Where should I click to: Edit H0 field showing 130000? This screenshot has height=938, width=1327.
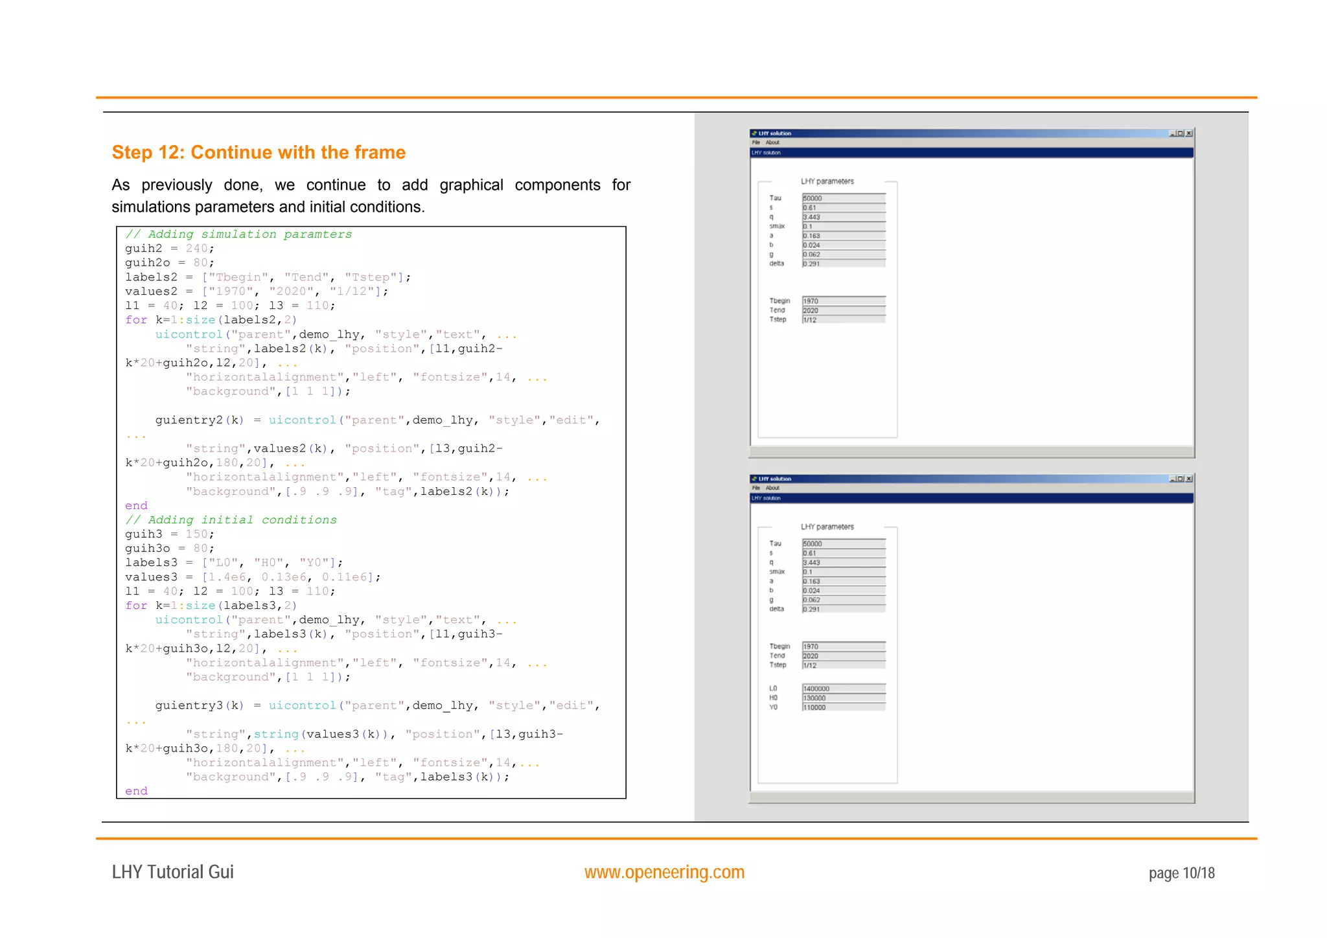(844, 698)
